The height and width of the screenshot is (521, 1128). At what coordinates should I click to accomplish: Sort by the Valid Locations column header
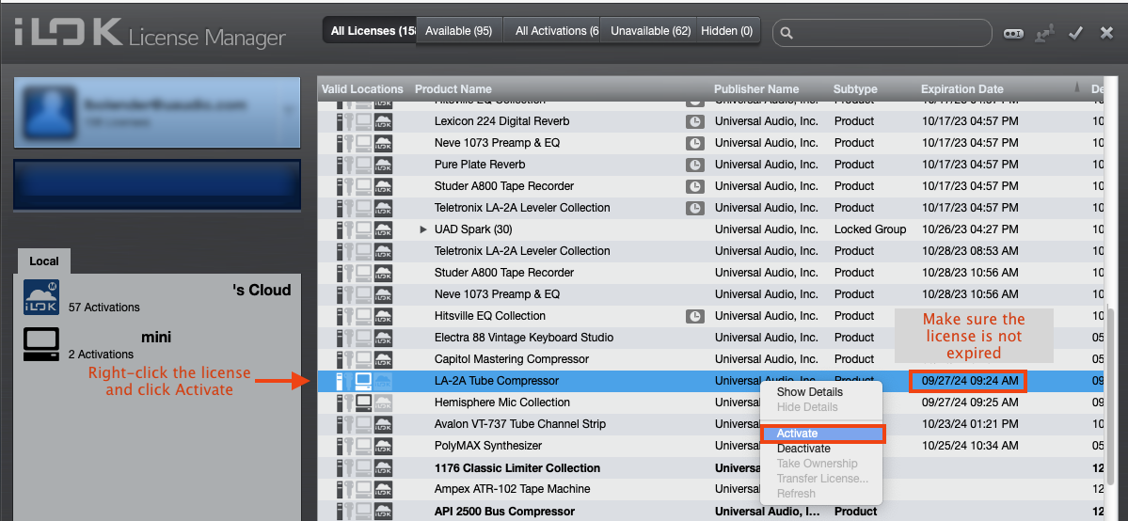(362, 89)
